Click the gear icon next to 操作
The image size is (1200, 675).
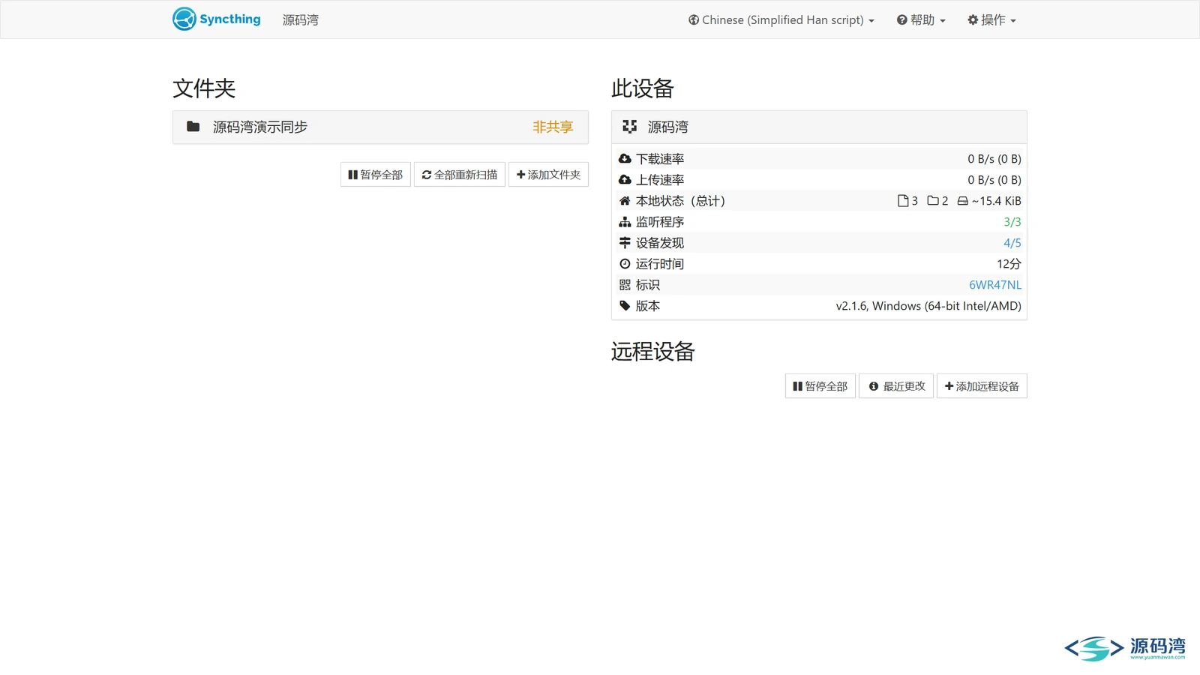pyautogui.click(x=973, y=20)
